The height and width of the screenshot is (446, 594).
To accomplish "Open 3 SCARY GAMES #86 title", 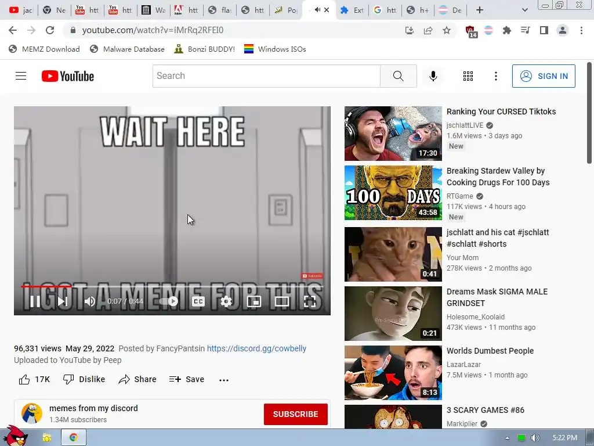I will click(x=486, y=410).
